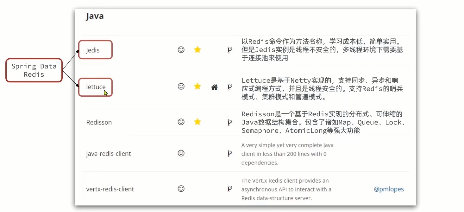Click the fork icon in the Jedis row
Image resolution: width=464 pixels, height=212 pixels.
(x=229, y=50)
